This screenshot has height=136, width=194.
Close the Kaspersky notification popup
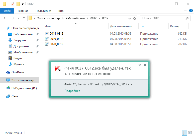(x=145, y=65)
